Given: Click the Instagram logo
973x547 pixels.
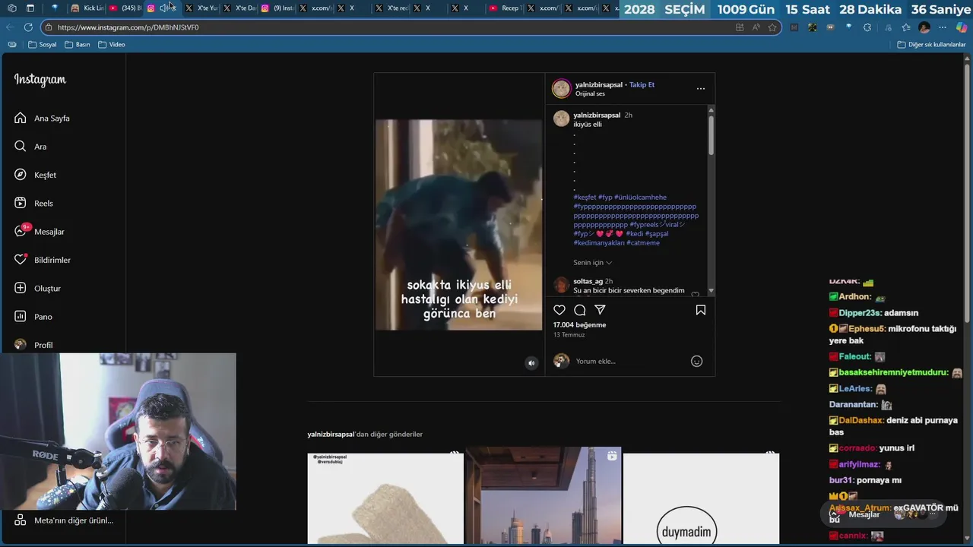Looking at the screenshot, I should 40,80.
